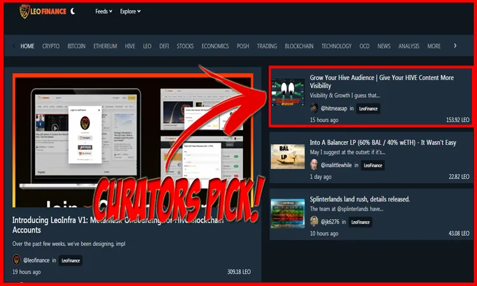The width and height of the screenshot is (477, 286).
Task: Select the ETHEREUM tab
Action: pyautogui.click(x=105, y=46)
